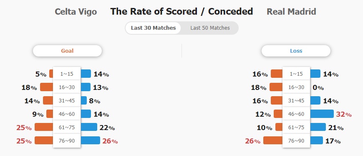Switch to Last 50 Matches
The height and width of the screenshot is (156, 363).
(210, 28)
